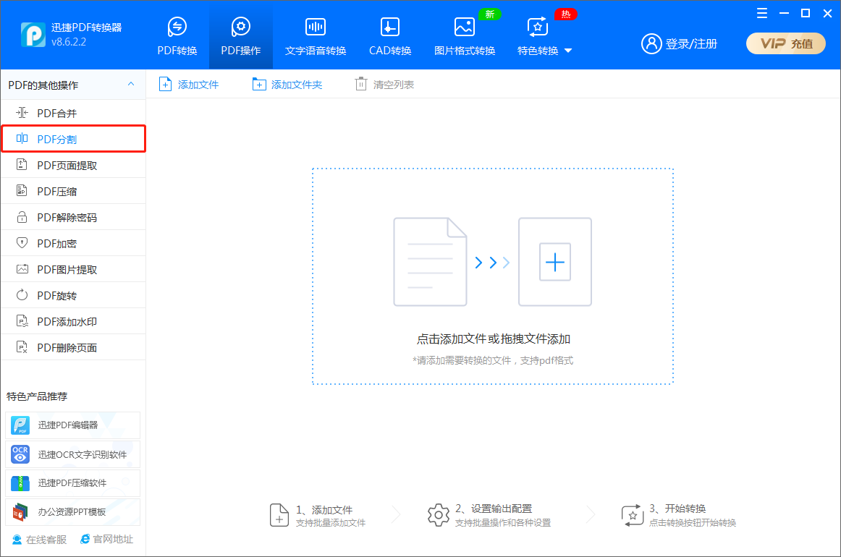Click the 清空列表 toolbar button
The height and width of the screenshot is (557, 841).
pos(384,84)
